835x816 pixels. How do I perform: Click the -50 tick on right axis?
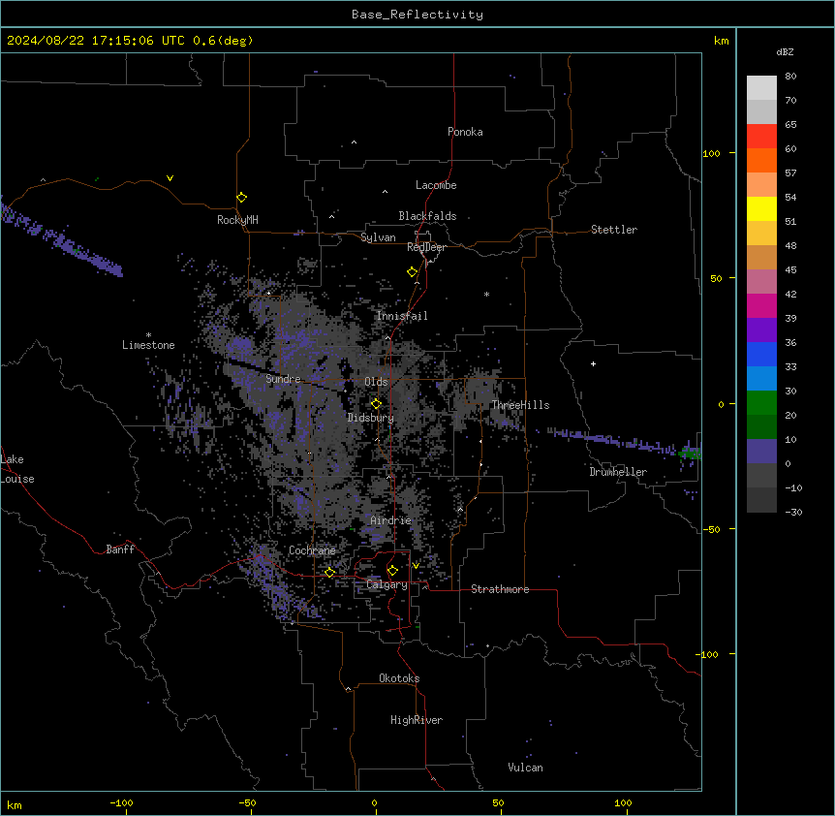coord(711,529)
